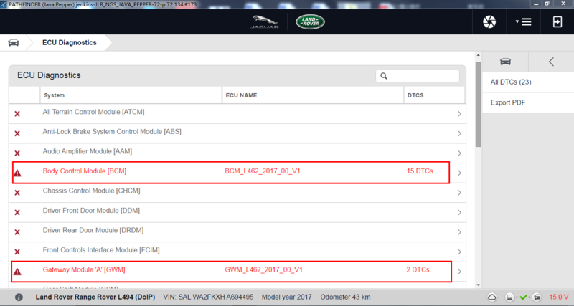This screenshot has height=306, width=574.
Task: Expand Driver Front Door Module chevron
Action: (459, 213)
